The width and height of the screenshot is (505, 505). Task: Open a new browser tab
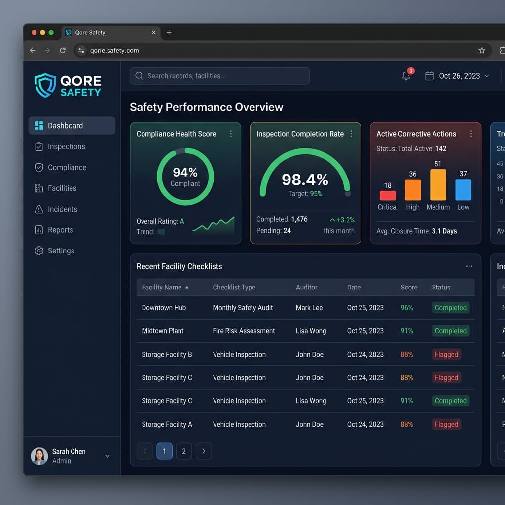pyautogui.click(x=169, y=32)
